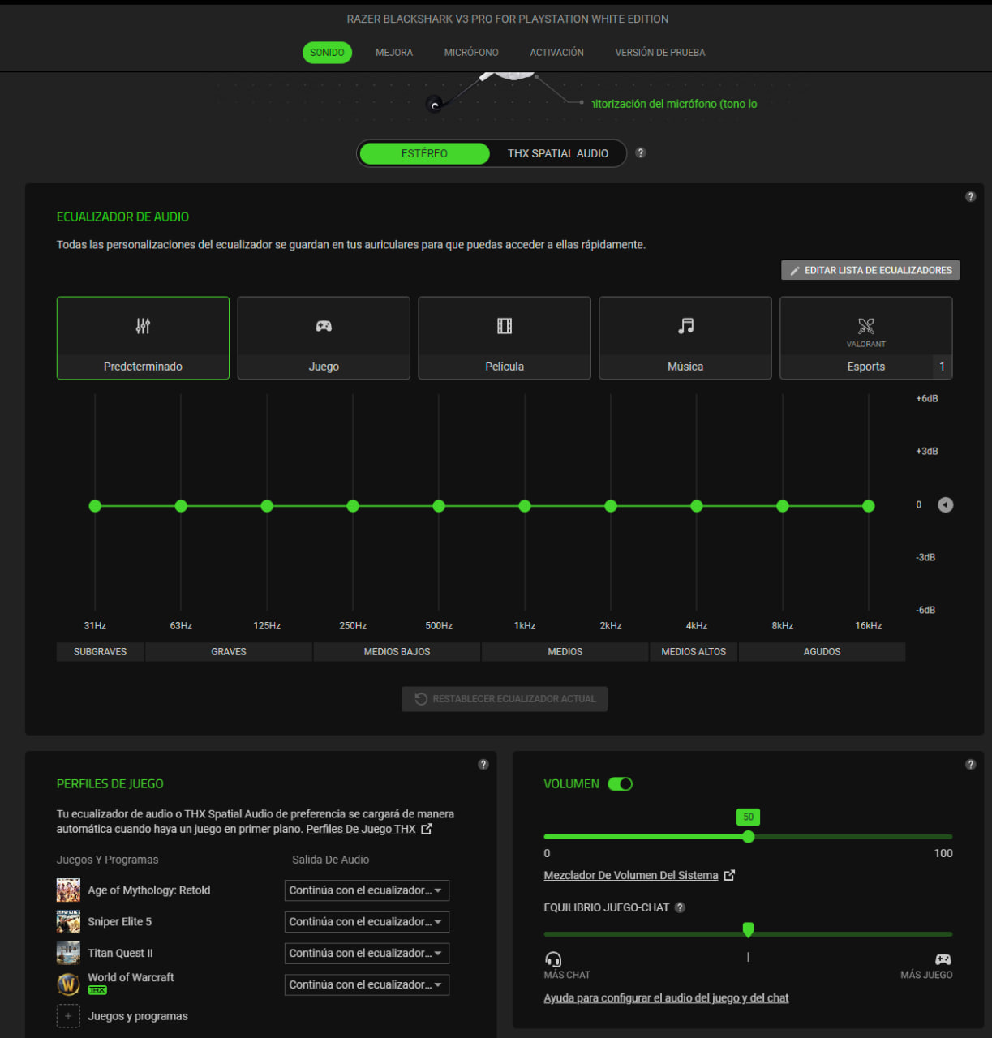
Task: Click the 16kHz equalizer band handle
Action: pos(869,506)
